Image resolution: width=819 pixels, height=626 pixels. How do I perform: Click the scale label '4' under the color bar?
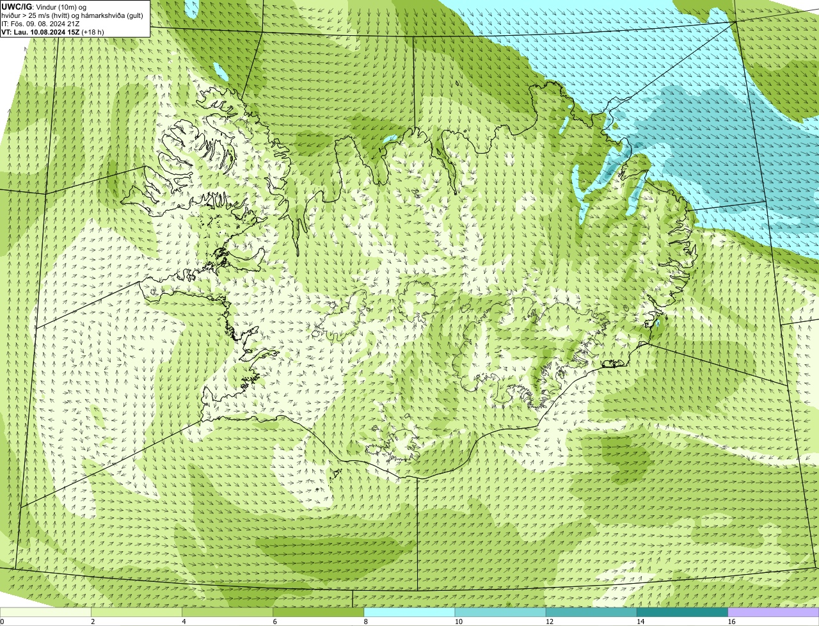click(184, 622)
